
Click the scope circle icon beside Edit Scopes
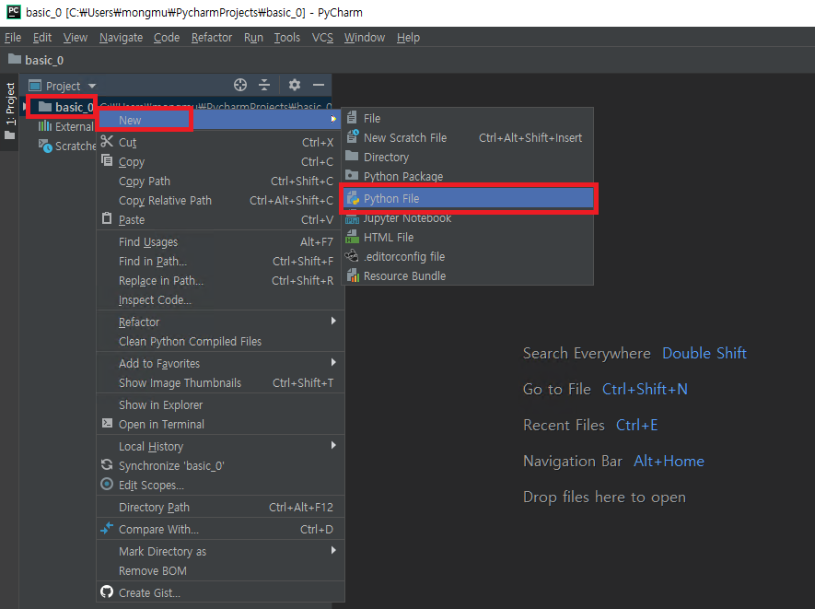click(107, 485)
